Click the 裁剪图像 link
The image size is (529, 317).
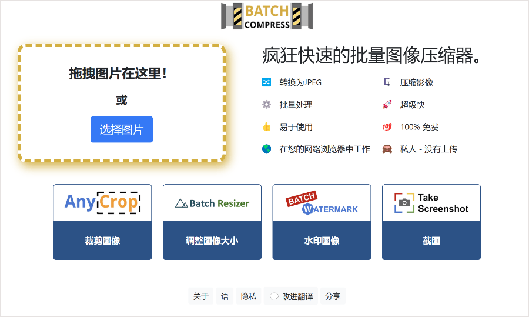[x=102, y=241]
